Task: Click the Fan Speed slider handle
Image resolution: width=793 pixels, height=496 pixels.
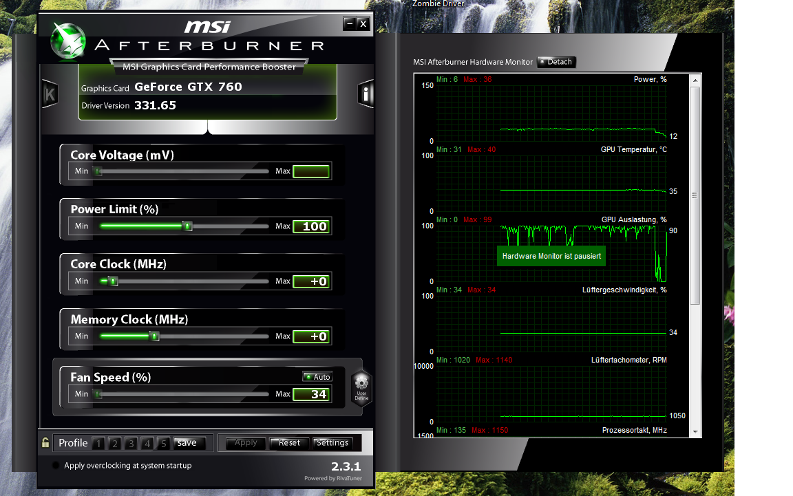Action: click(98, 394)
